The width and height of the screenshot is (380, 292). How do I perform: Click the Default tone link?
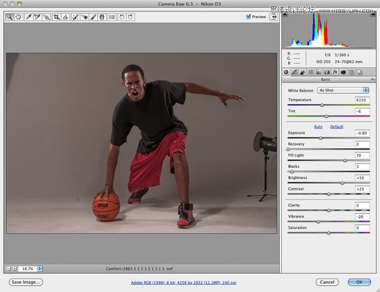point(337,127)
